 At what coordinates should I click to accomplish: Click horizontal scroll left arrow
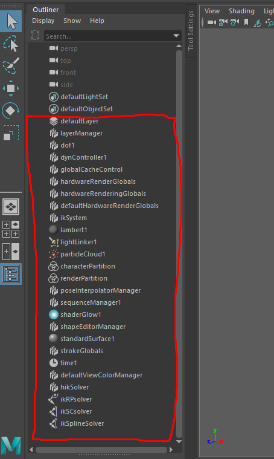coord(31,449)
